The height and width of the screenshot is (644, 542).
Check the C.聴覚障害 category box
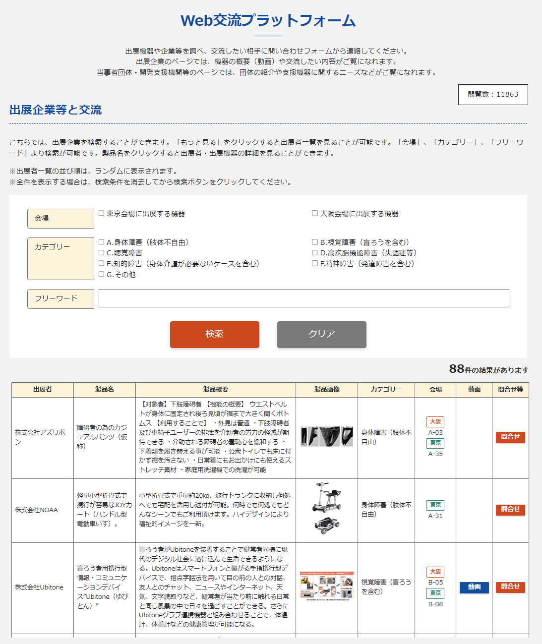click(101, 252)
